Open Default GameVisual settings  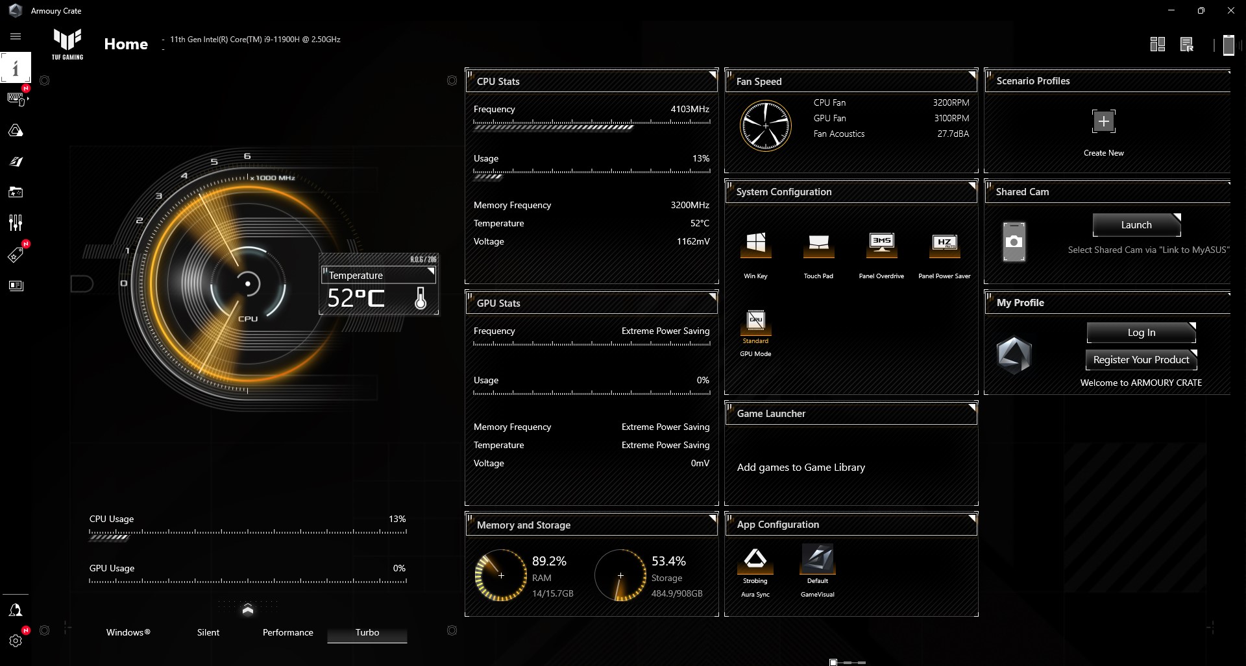(817, 559)
